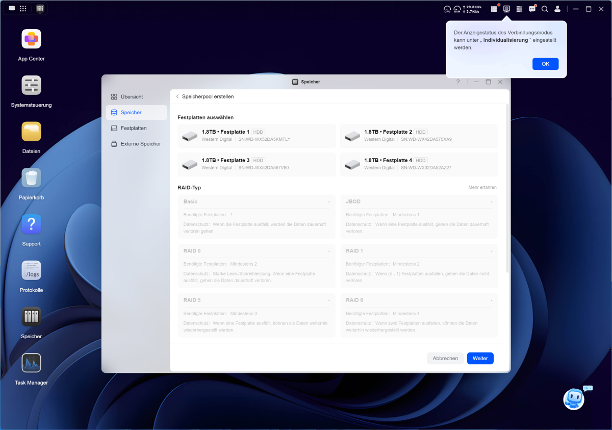
Task: Choose the RAID 0 type card
Action: [x=257, y=266]
